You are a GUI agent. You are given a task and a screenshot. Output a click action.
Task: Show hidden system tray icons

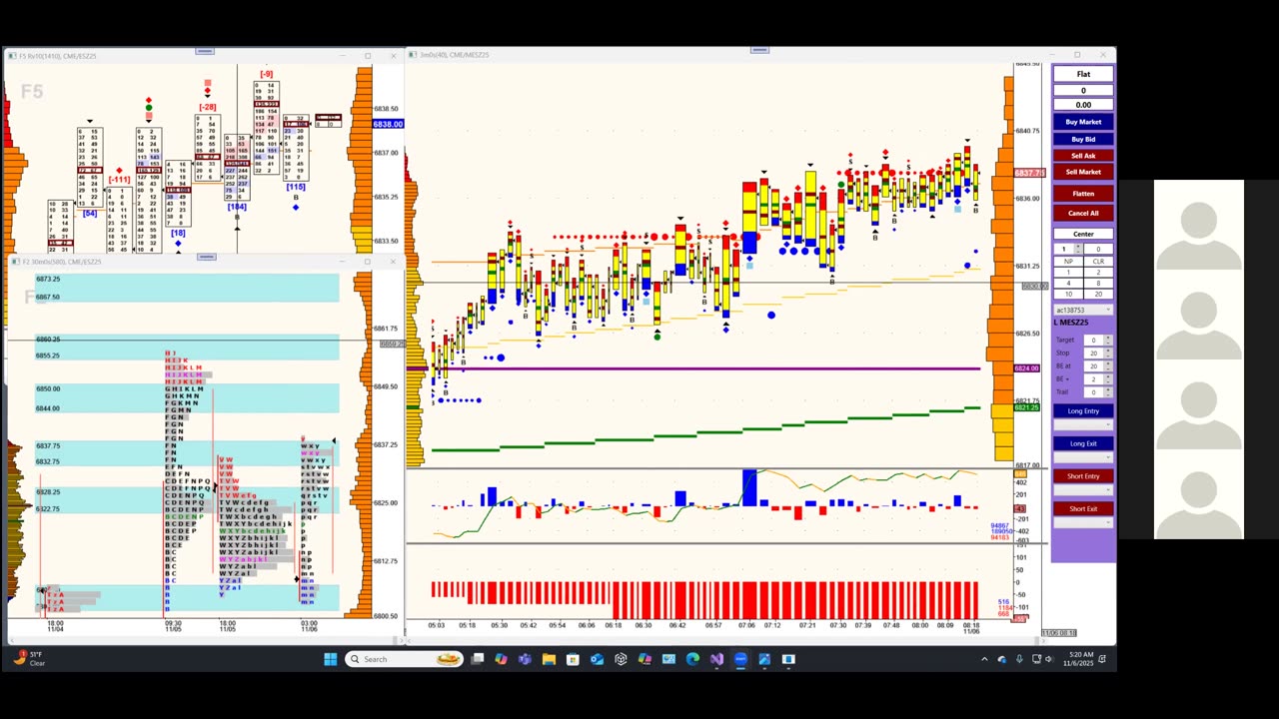[x=984, y=659]
